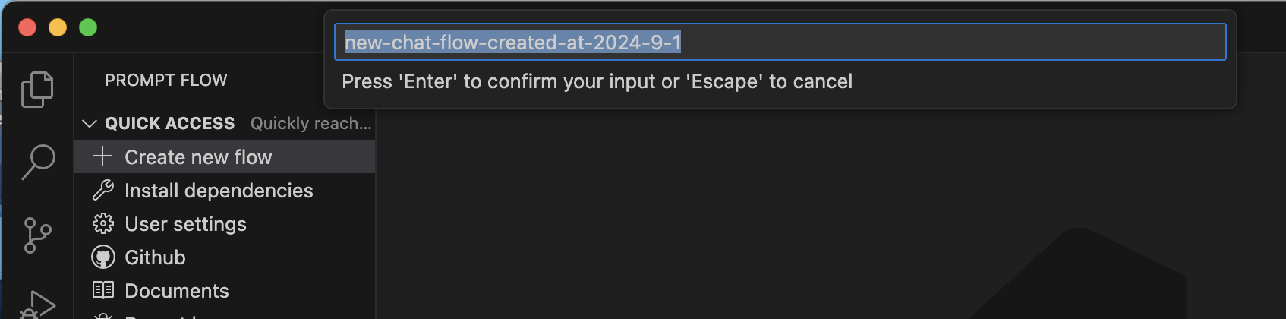
Task: Click the Github octocat icon
Action: pyautogui.click(x=102, y=257)
